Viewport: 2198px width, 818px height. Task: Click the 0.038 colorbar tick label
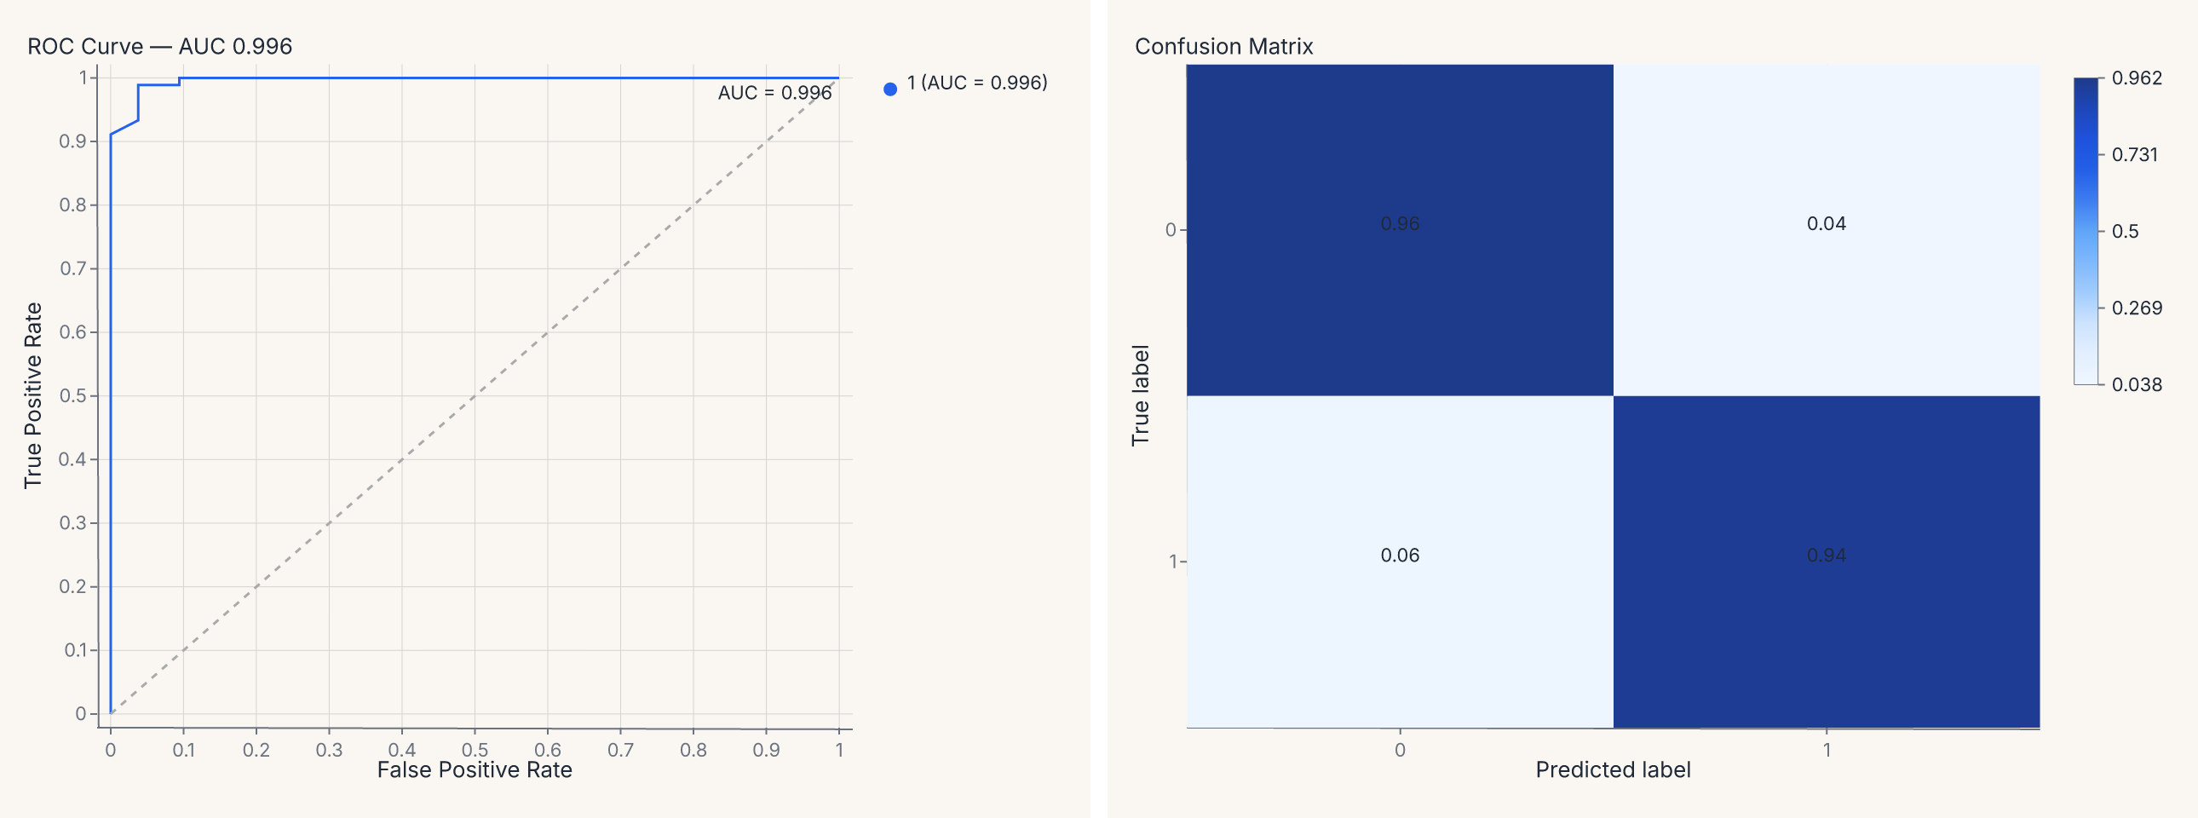pyautogui.click(x=2137, y=384)
